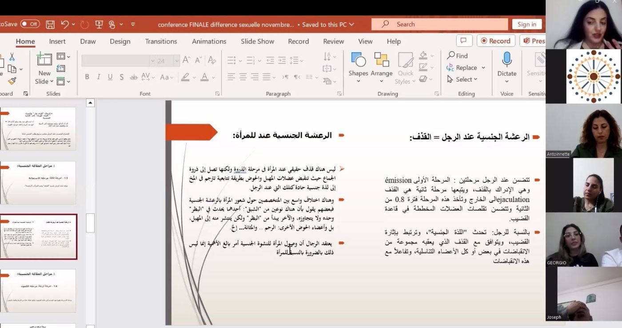The width and height of the screenshot is (622, 328).
Task: Toggle Bold formatting
Action: (87, 77)
